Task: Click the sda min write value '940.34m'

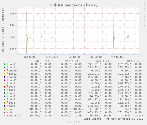Action: click(78, 109)
